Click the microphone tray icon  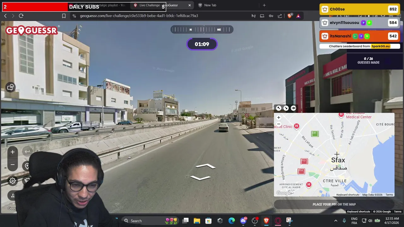point(344,221)
